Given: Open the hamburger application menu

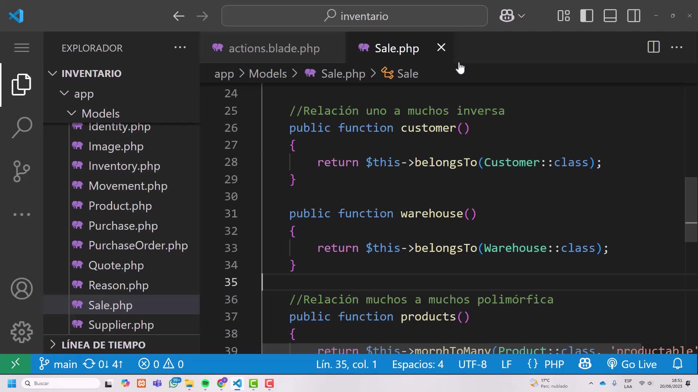Looking at the screenshot, I should click(x=21, y=48).
